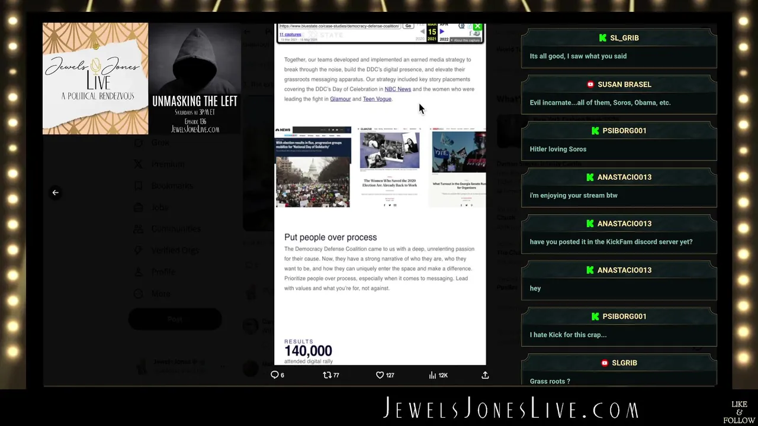The image size is (758, 426).
Task: Open Grok in the dimmed X sidebar
Action: tap(160, 143)
